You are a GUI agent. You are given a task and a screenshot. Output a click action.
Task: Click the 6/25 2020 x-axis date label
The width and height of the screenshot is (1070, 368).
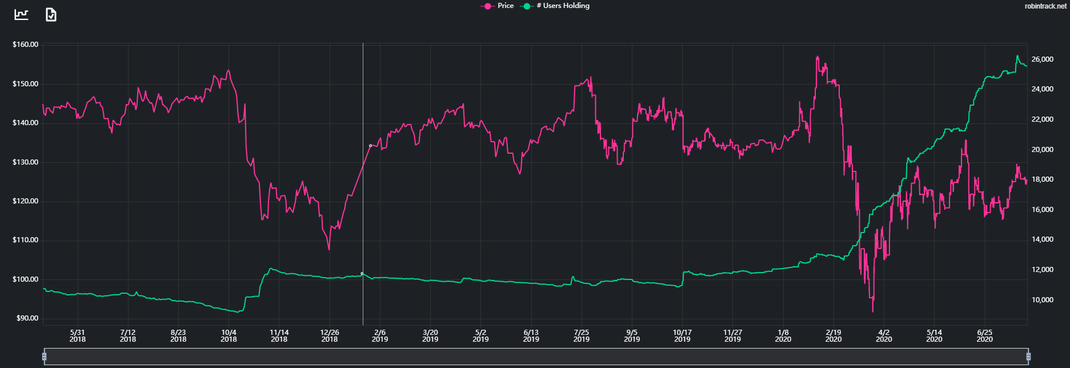(x=985, y=335)
